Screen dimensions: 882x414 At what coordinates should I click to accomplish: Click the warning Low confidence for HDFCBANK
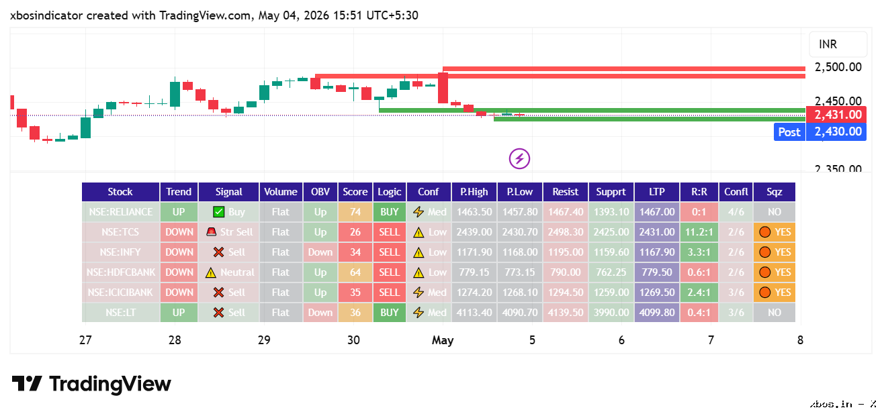(429, 272)
